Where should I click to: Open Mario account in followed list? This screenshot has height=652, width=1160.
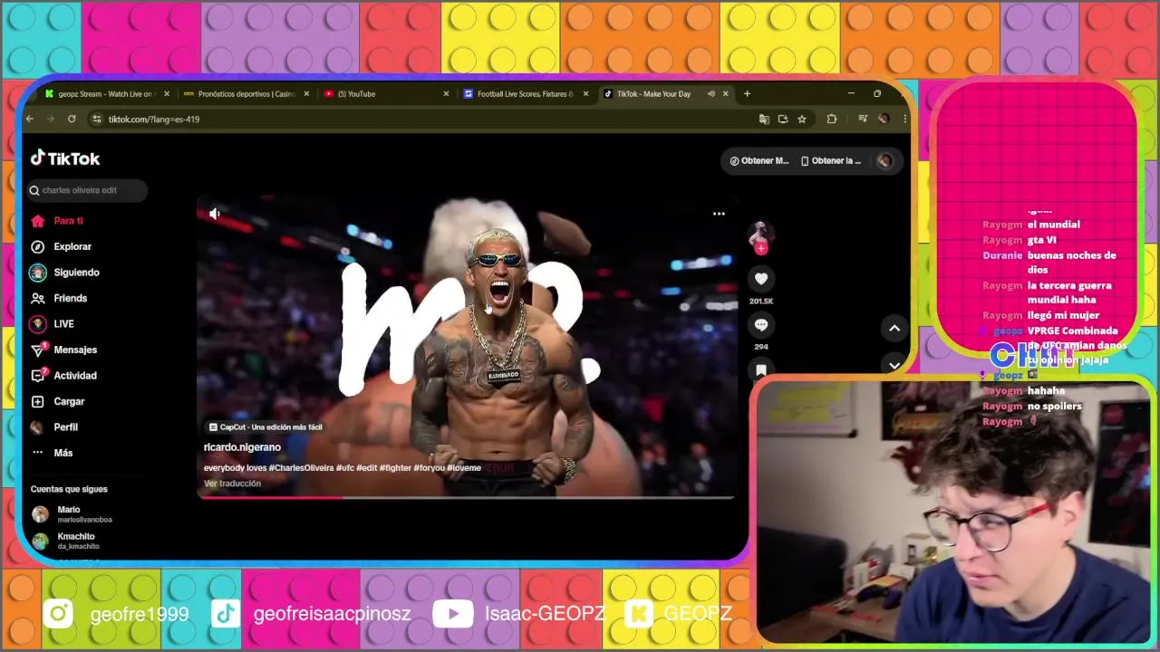pyautogui.click(x=71, y=514)
